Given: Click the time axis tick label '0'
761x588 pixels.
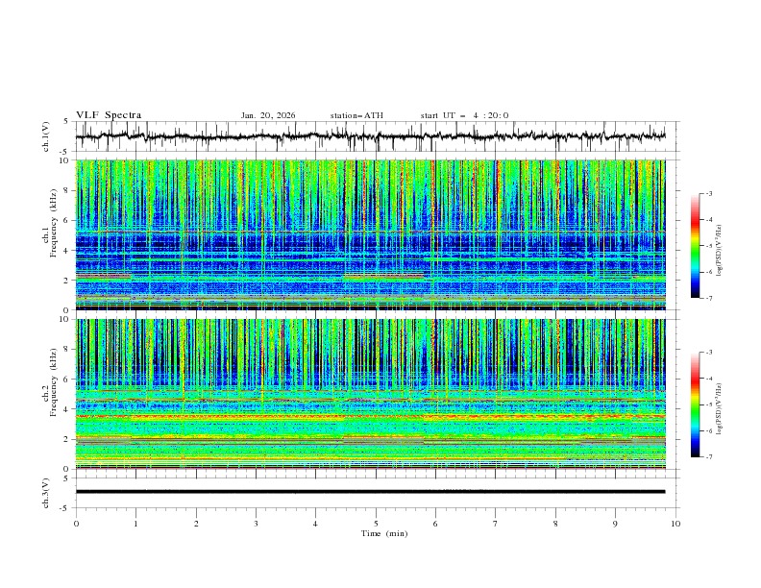Looking at the screenshot, I should (x=76, y=524).
